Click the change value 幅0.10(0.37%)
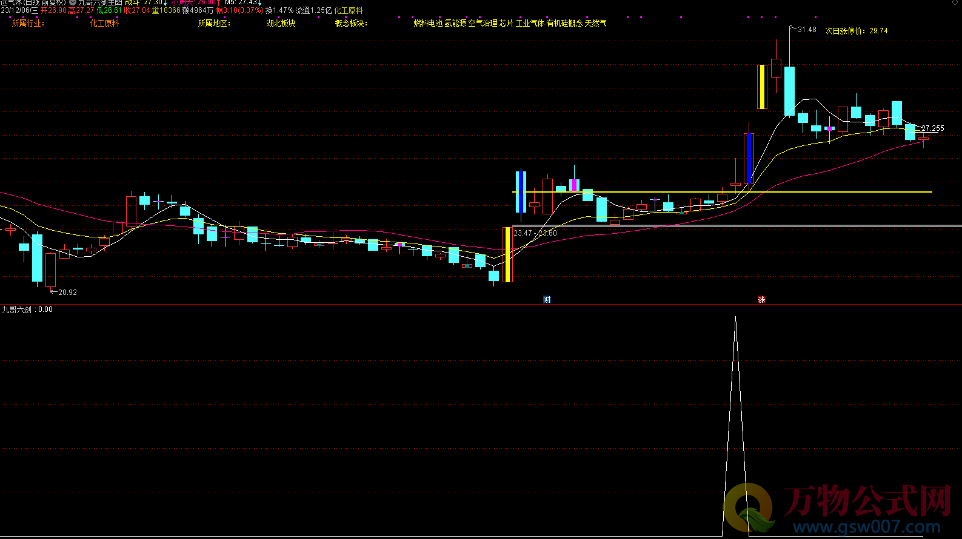962x539 pixels. coord(239,10)
